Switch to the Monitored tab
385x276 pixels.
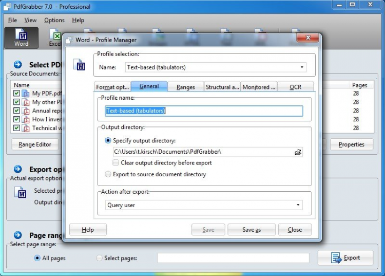click(x=259, y=87)
